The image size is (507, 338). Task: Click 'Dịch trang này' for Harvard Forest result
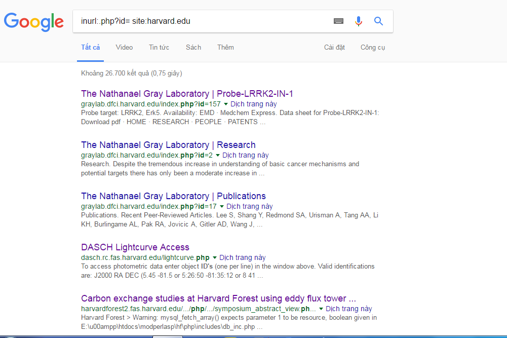[348, 309]
